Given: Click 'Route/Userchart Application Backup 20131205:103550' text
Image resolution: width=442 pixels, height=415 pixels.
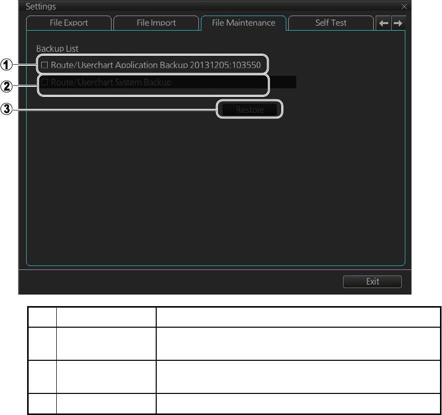Looking at the screenshot, I should coord(156,65).
